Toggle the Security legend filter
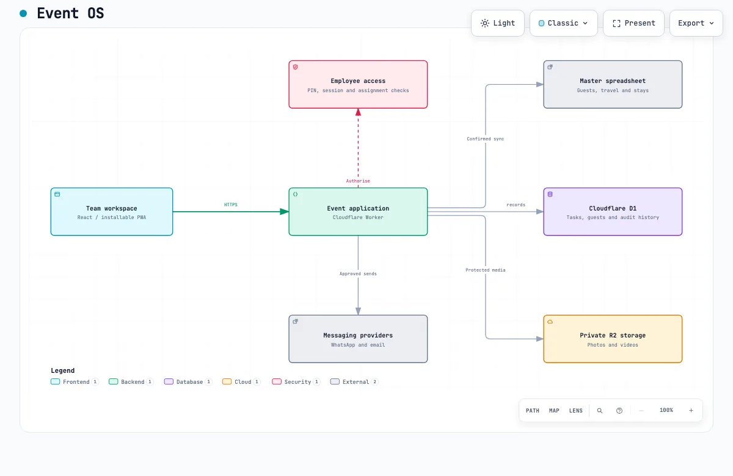Viewport: 733px width, 476px height. point(296,381)
